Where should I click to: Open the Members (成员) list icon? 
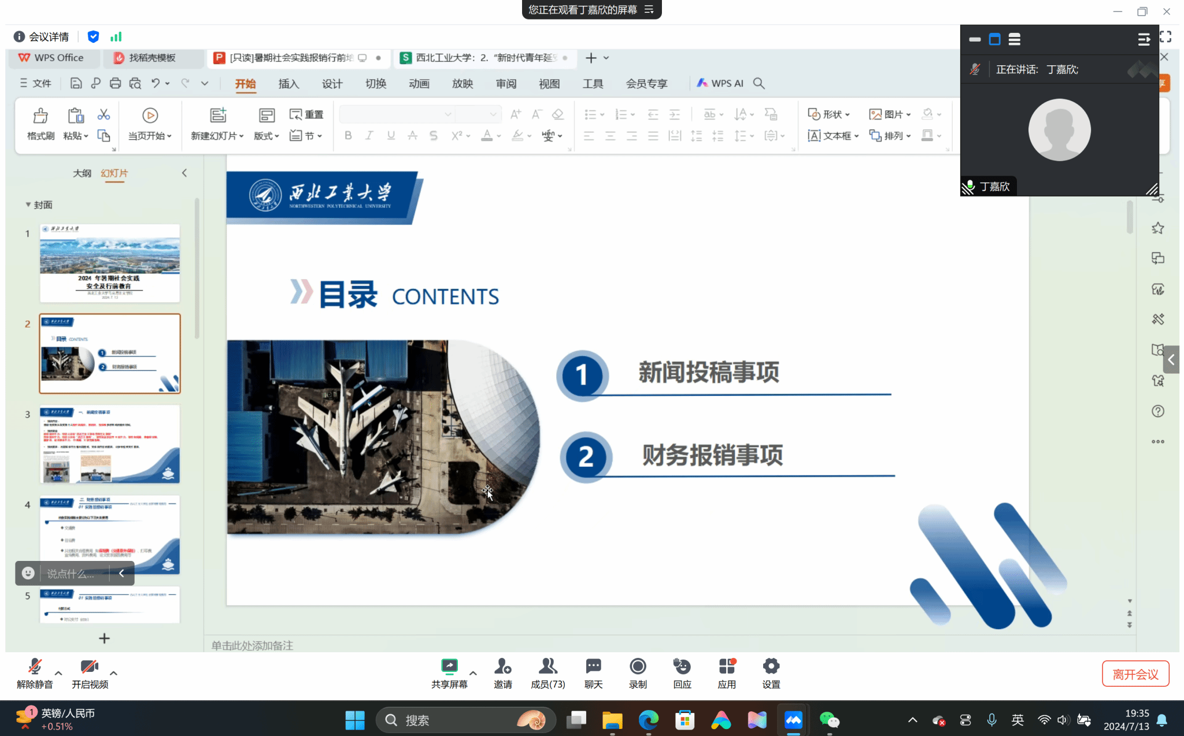547,667
